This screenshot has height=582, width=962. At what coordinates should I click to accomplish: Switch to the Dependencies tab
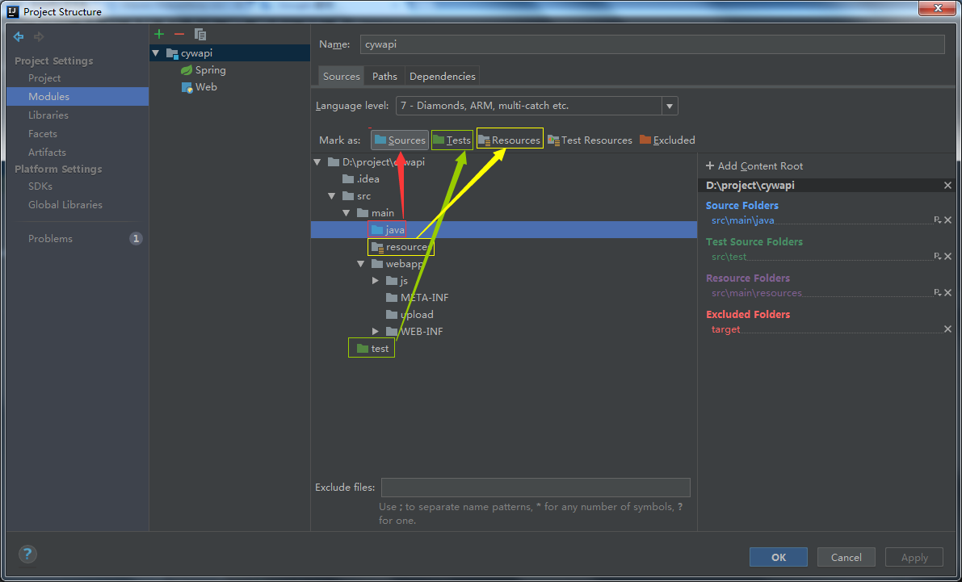pos(442,77)
